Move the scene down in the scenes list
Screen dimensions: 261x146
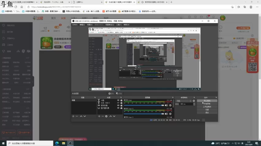pyautogui.click(x=85, y=116)
